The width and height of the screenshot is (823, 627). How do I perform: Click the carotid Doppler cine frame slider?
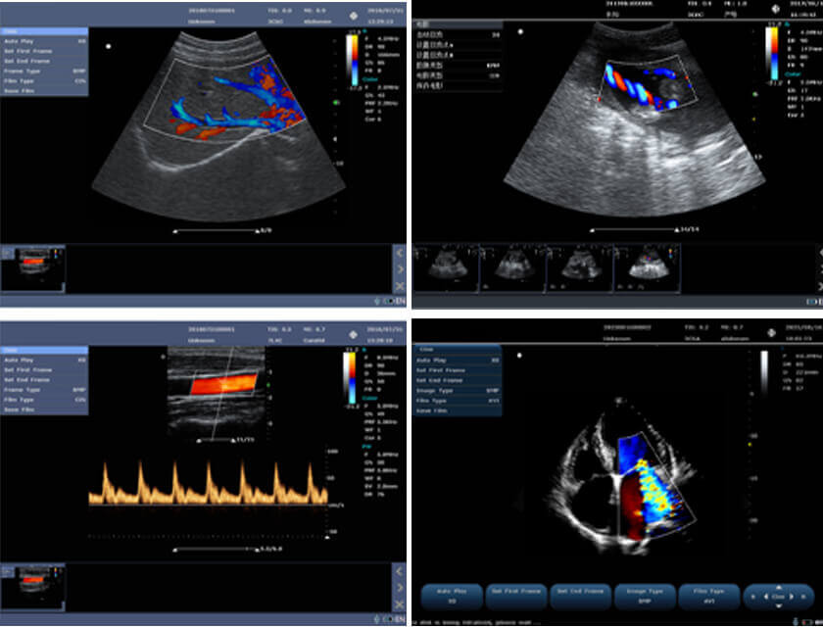click(x=217, y=550)
